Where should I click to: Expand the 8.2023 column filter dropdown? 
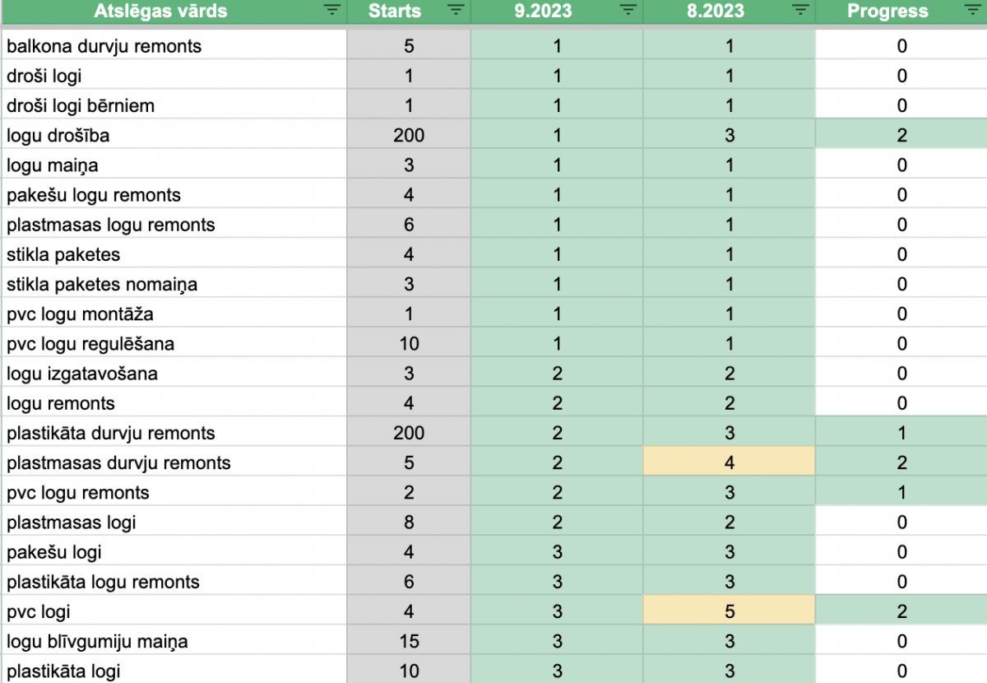pyautogui.click(x=800, y=11)
